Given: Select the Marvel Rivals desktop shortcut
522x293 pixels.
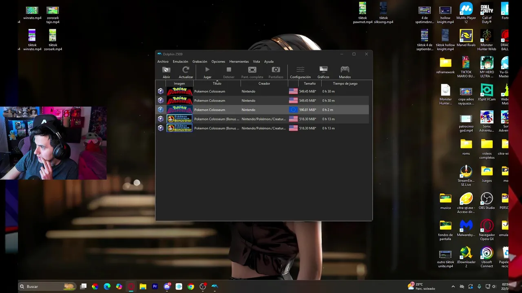Looking at the screenshot, I should coord(466,38).
